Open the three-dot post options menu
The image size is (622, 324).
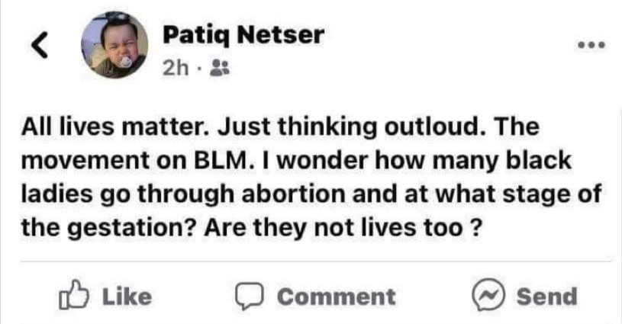click(591, 45)
